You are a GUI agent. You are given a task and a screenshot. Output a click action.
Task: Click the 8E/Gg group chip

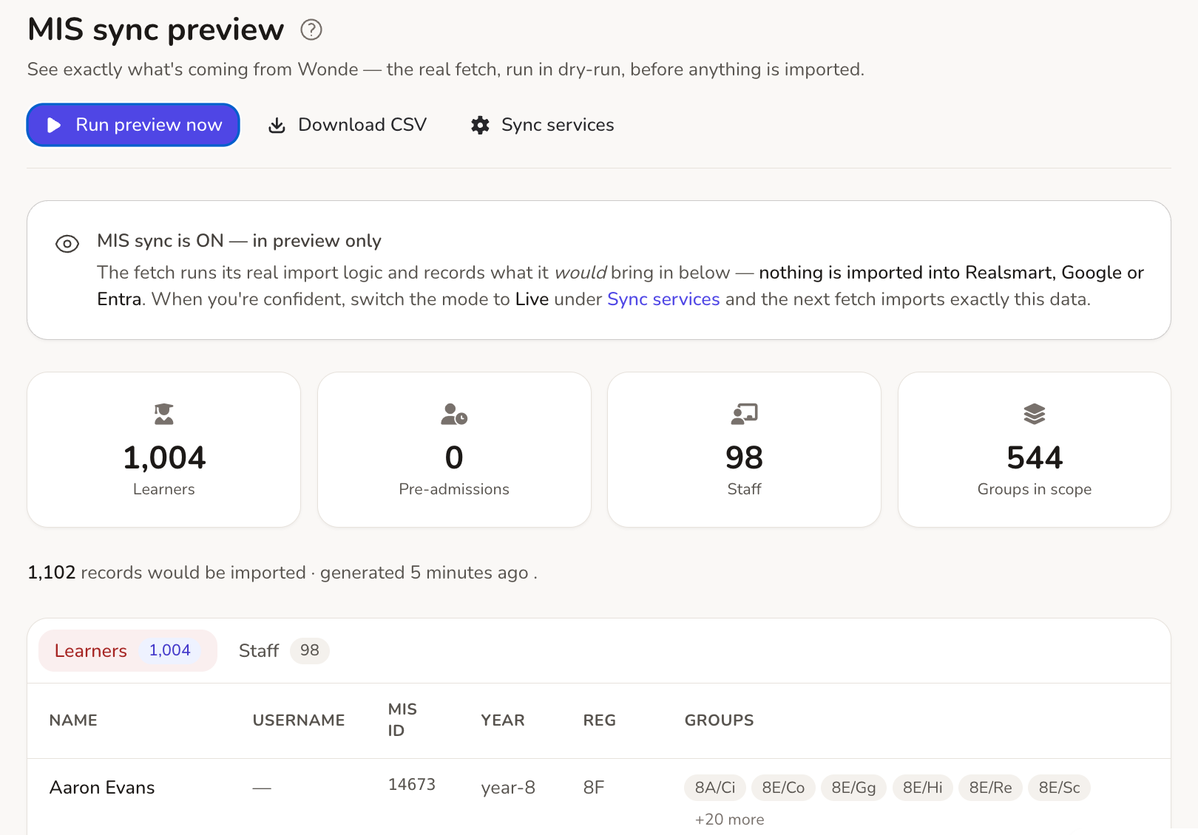(853, 788)
